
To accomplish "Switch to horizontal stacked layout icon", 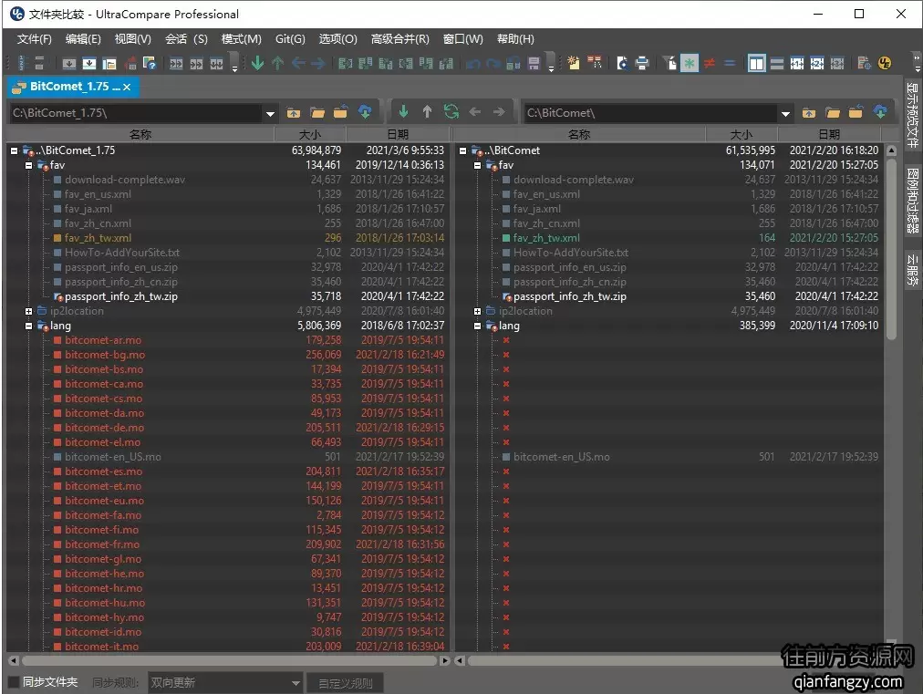I will (x=777, y=63).
